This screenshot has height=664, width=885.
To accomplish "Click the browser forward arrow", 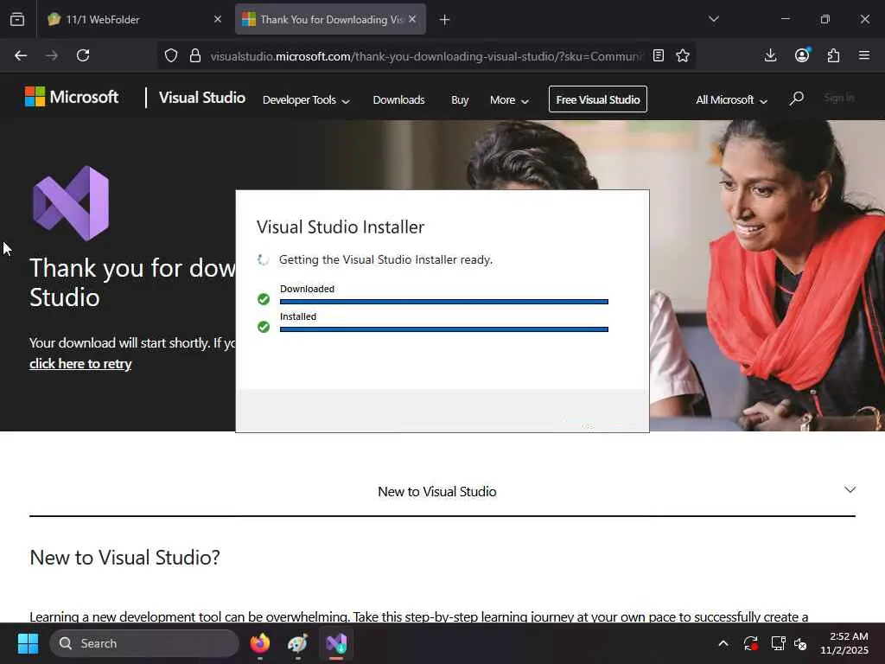I will 52,55.
